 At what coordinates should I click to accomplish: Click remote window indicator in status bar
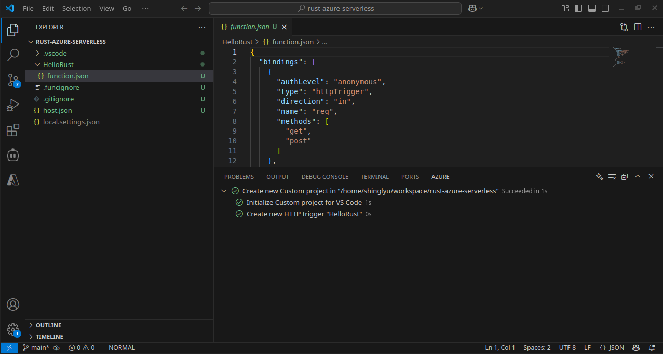(9, 348)
